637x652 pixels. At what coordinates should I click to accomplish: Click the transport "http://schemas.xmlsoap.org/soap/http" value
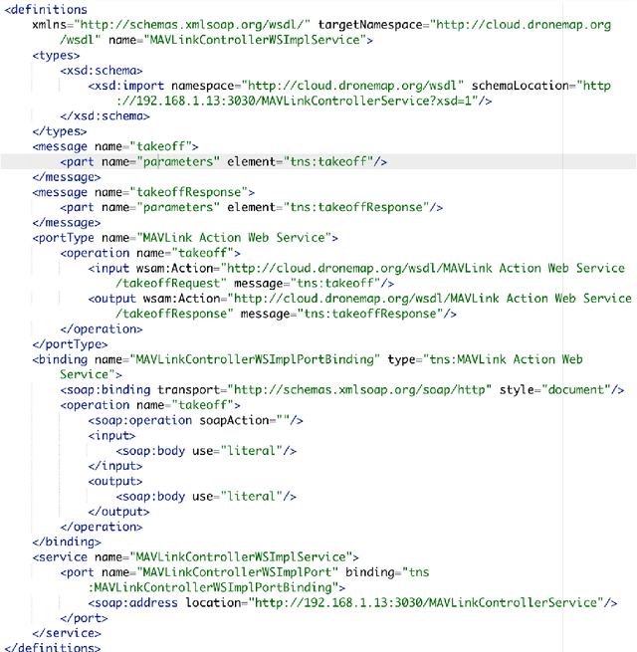[359, 389]
